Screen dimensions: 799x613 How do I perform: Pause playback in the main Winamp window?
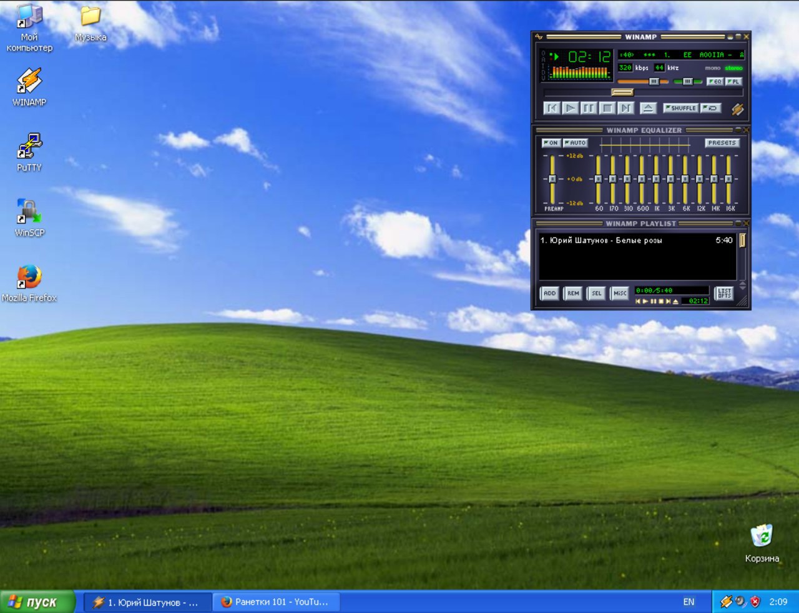point(589,108)
